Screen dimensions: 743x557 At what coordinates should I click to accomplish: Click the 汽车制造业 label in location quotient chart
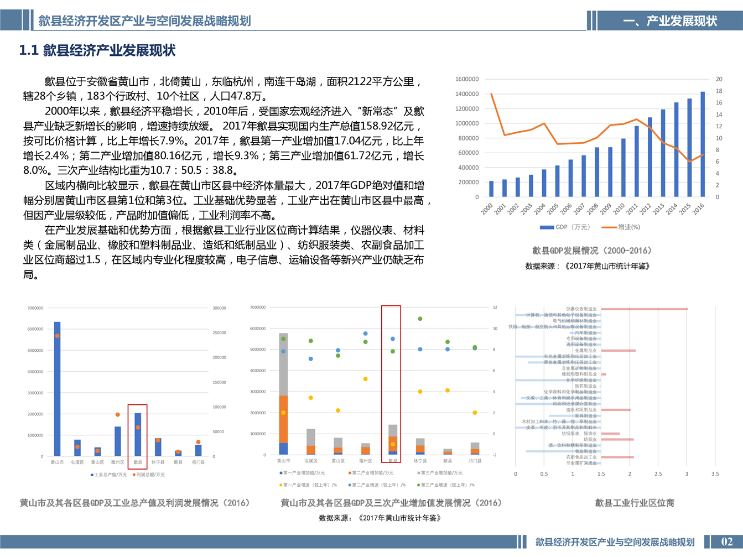tap(586, 333)
